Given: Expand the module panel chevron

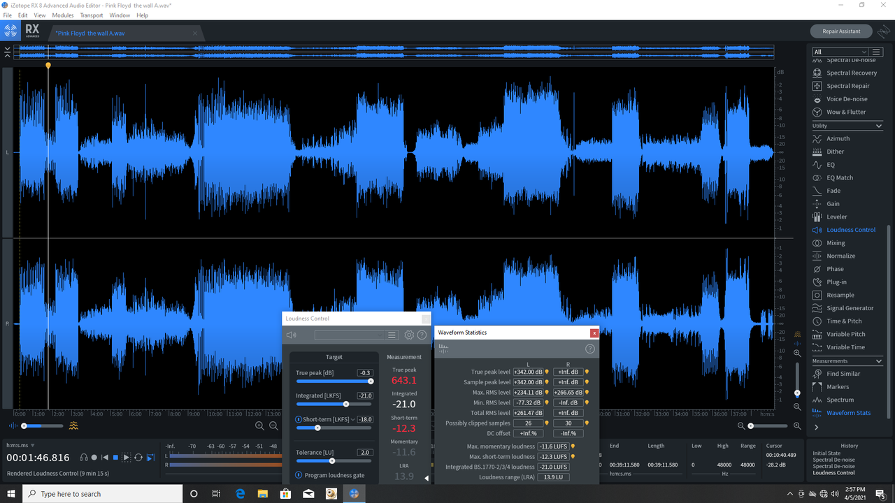Looking at the screenshot, I should click(x=816, y=427).
